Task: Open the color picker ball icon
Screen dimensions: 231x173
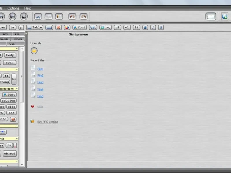Action: coord(67,27)
